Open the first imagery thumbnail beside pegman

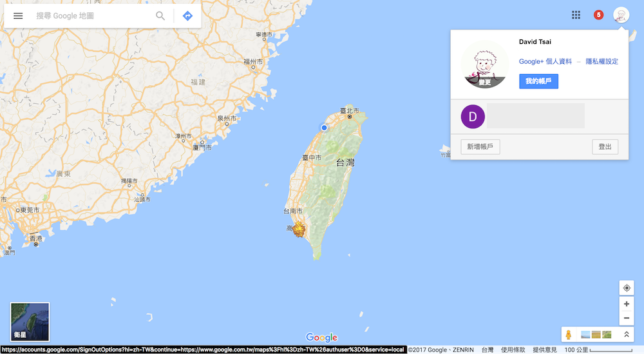(585, 335)
